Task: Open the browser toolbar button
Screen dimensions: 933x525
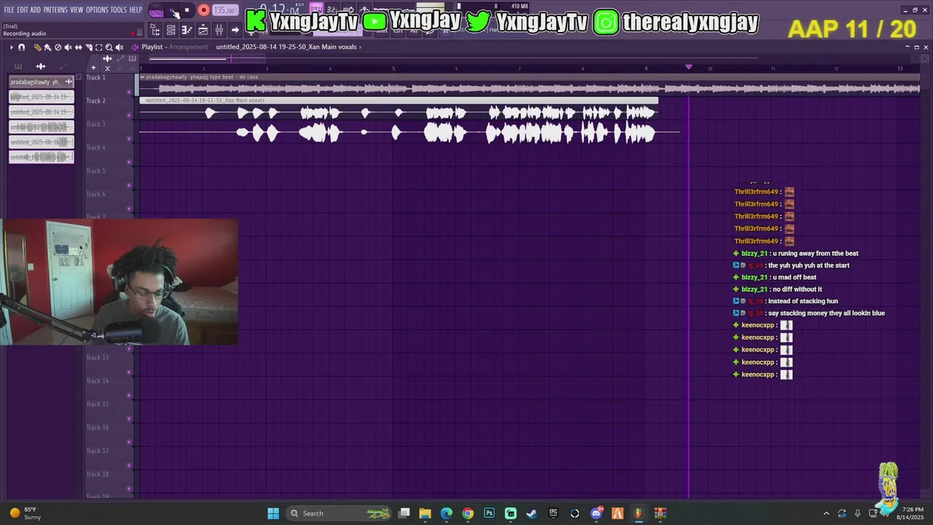Action: point(155,30)
